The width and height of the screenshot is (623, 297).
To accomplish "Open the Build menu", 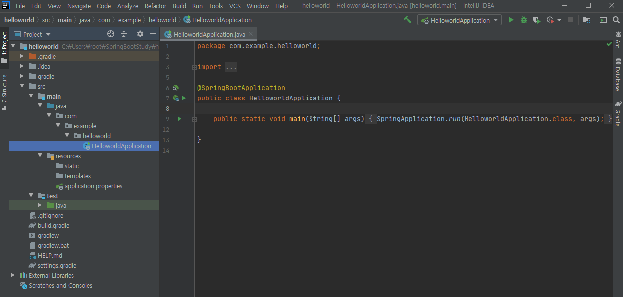I will (179, 6).
